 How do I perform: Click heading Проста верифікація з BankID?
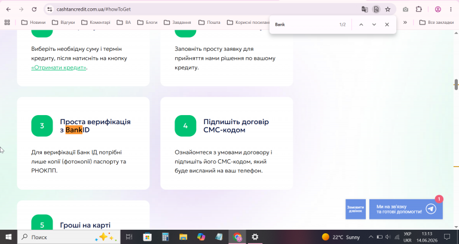pos(95,126)
